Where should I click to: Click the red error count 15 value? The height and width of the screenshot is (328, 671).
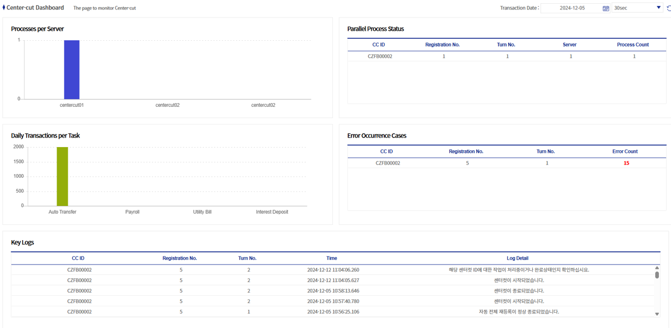[625, 163]
